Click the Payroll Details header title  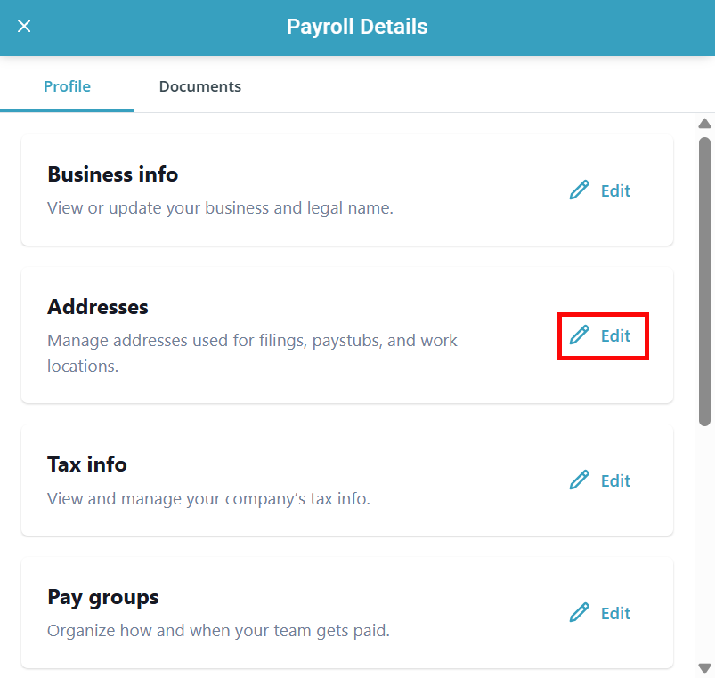coord(357,27)
